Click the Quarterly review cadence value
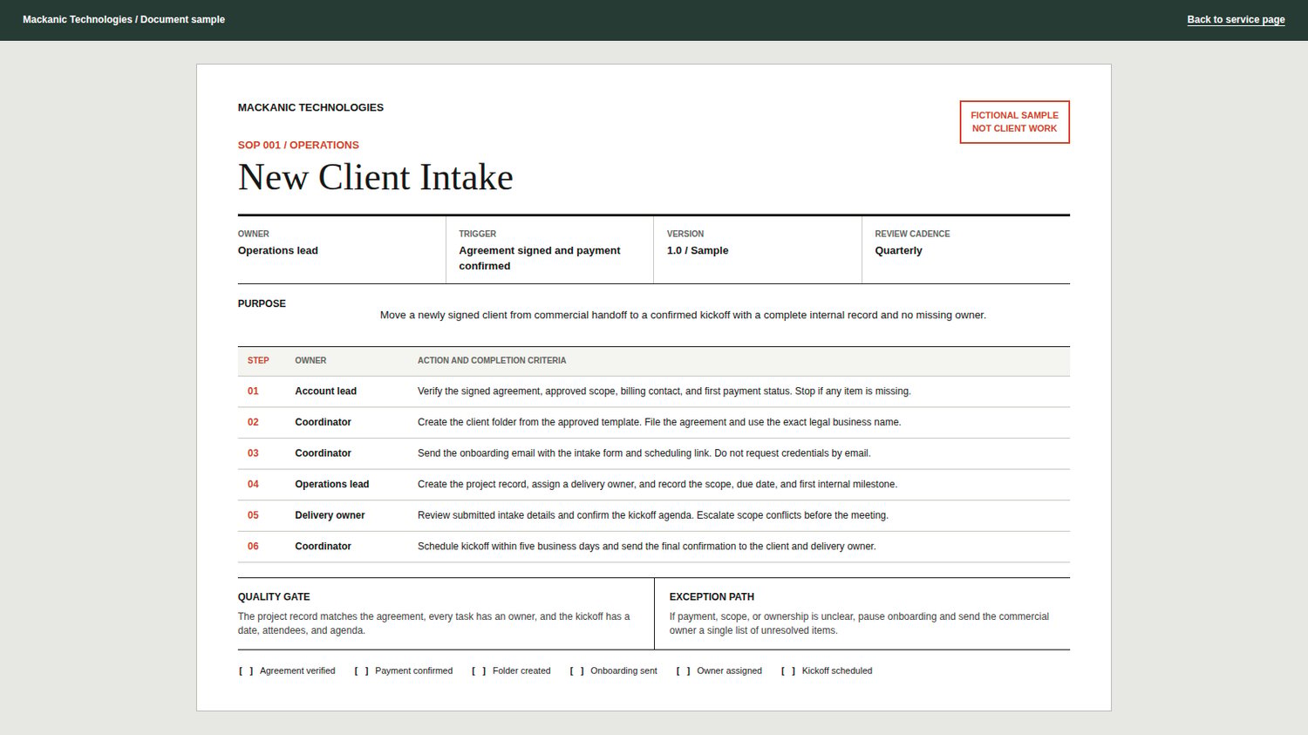The image size is (1308, 735). (898, 250)
